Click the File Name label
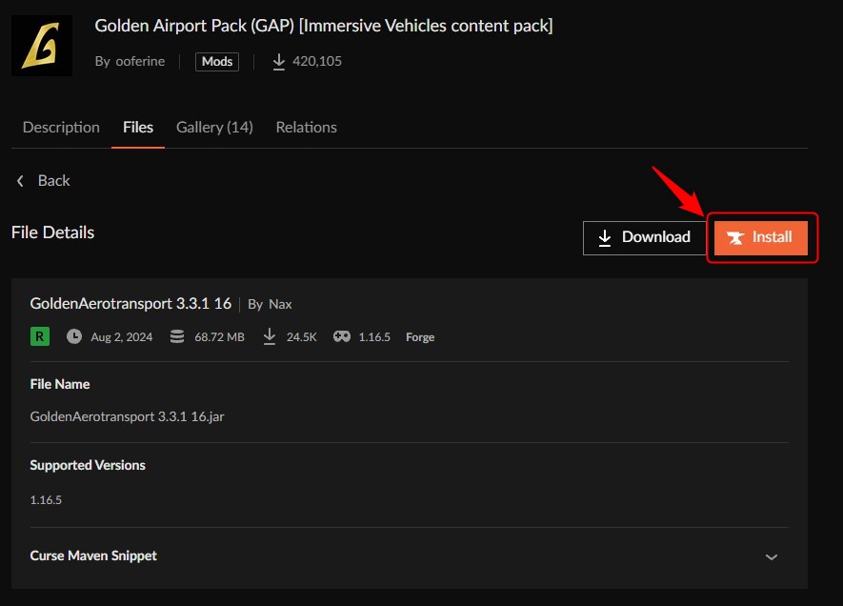Viewport: 843px width, 606px height. tap(60, 384)
